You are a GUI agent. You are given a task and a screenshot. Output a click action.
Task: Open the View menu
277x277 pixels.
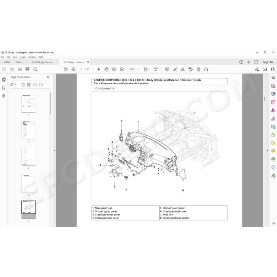pos(15,57)
